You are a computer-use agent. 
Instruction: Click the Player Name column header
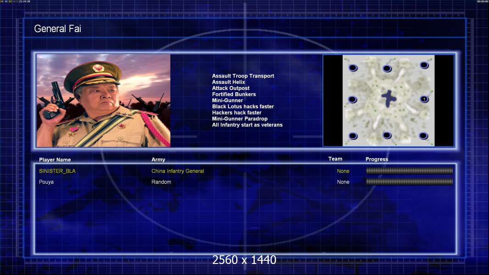click(x=55, y=159)
